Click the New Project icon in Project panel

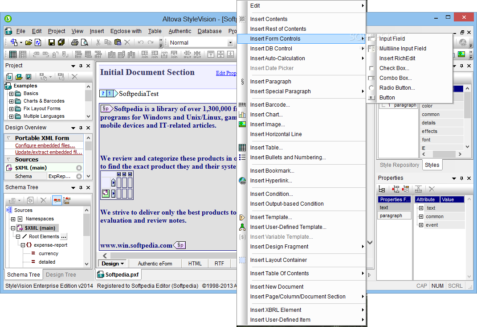pos(9,77)
